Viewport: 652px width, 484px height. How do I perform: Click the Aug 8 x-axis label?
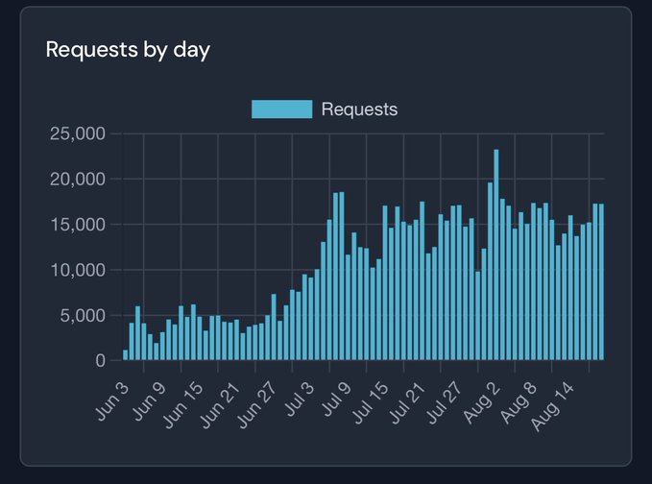pyautogui.click(x=519, y=403)
